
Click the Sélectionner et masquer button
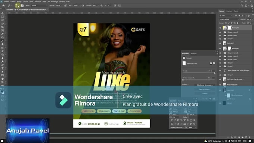coord(205,85)
